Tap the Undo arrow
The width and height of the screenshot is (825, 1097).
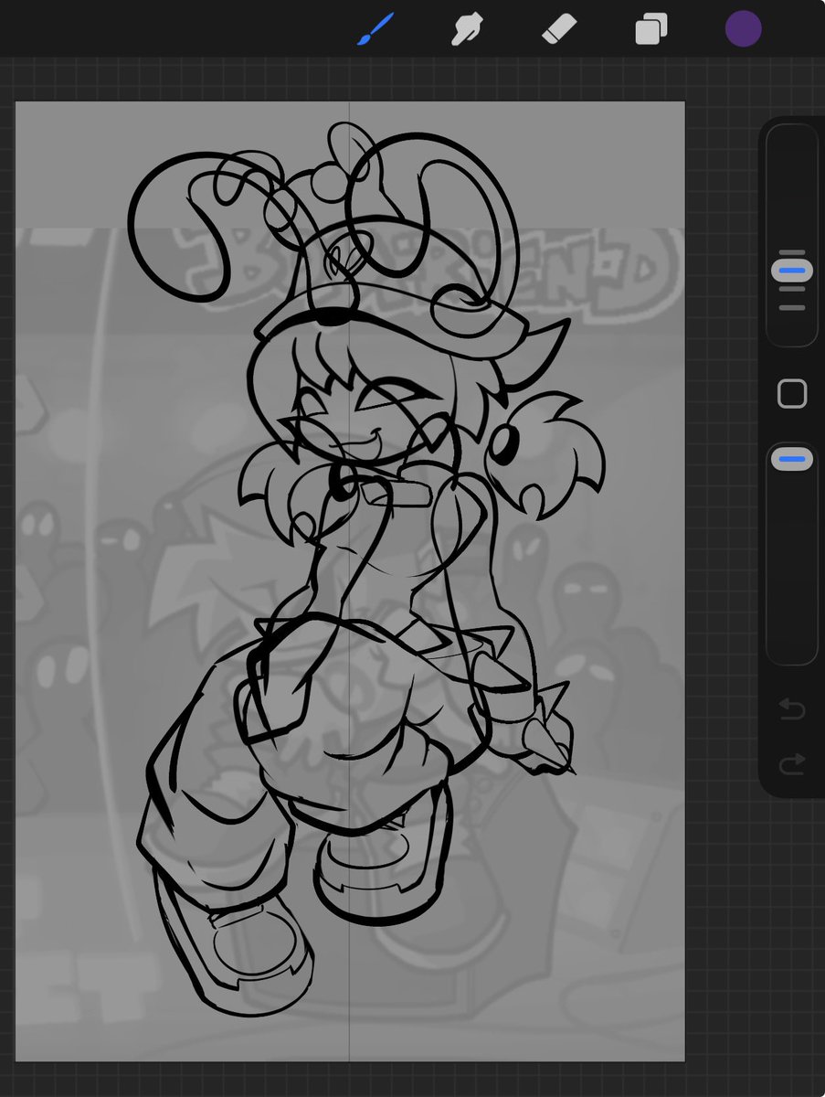point(792,708)
